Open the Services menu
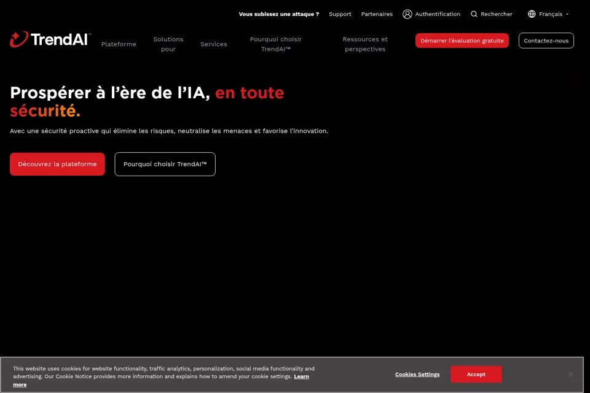 (214, 44)
